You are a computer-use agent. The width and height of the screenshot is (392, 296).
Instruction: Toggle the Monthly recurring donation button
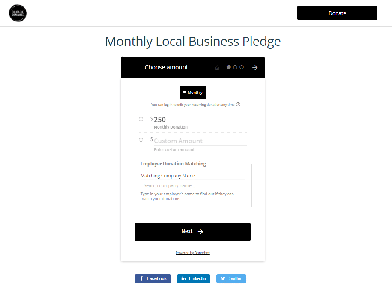[193, 93]
